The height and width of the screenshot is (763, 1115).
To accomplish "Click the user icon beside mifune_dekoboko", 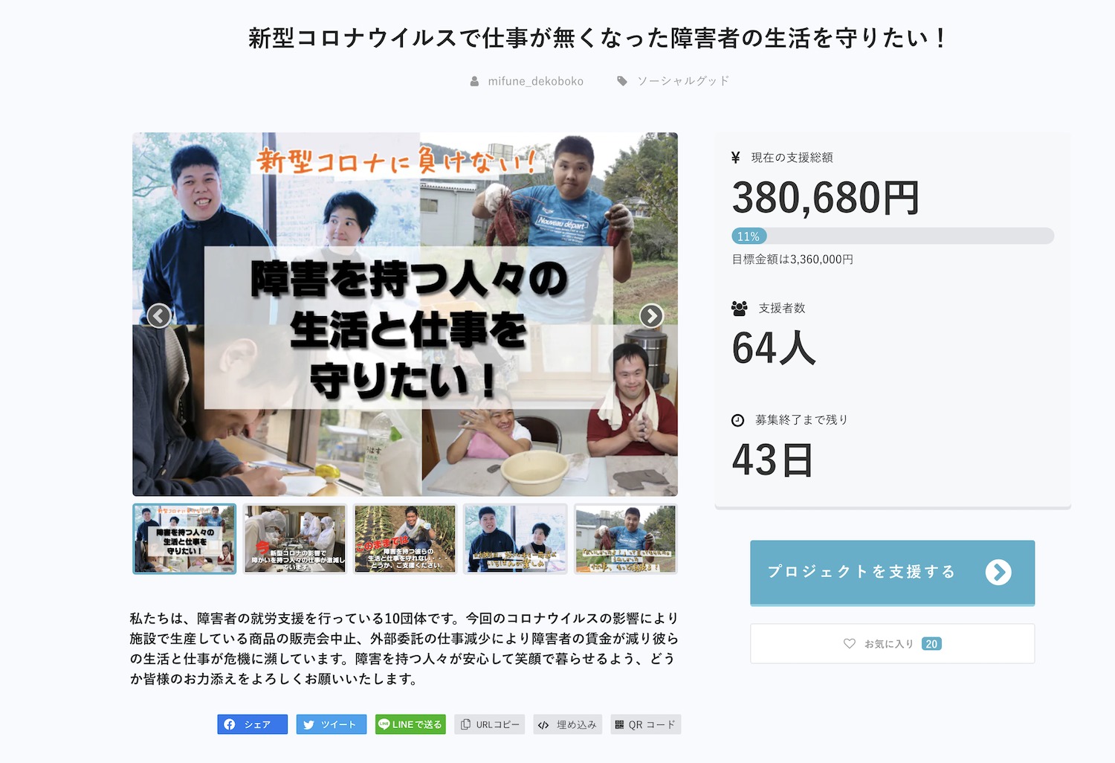I will point(474,81).
